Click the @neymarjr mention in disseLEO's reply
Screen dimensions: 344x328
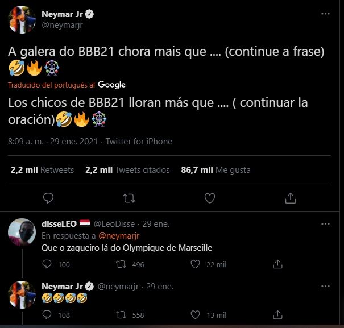coord(119,235)
